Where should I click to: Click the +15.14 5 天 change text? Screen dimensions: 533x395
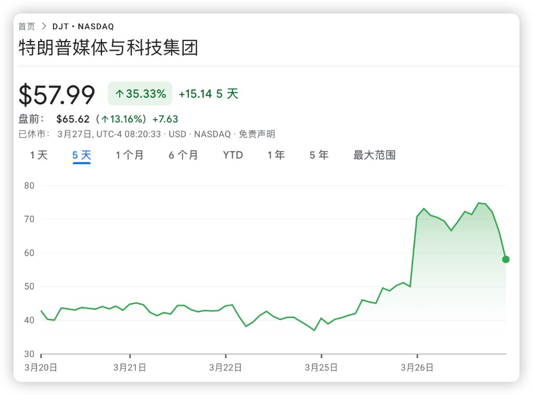pos(209,94)
